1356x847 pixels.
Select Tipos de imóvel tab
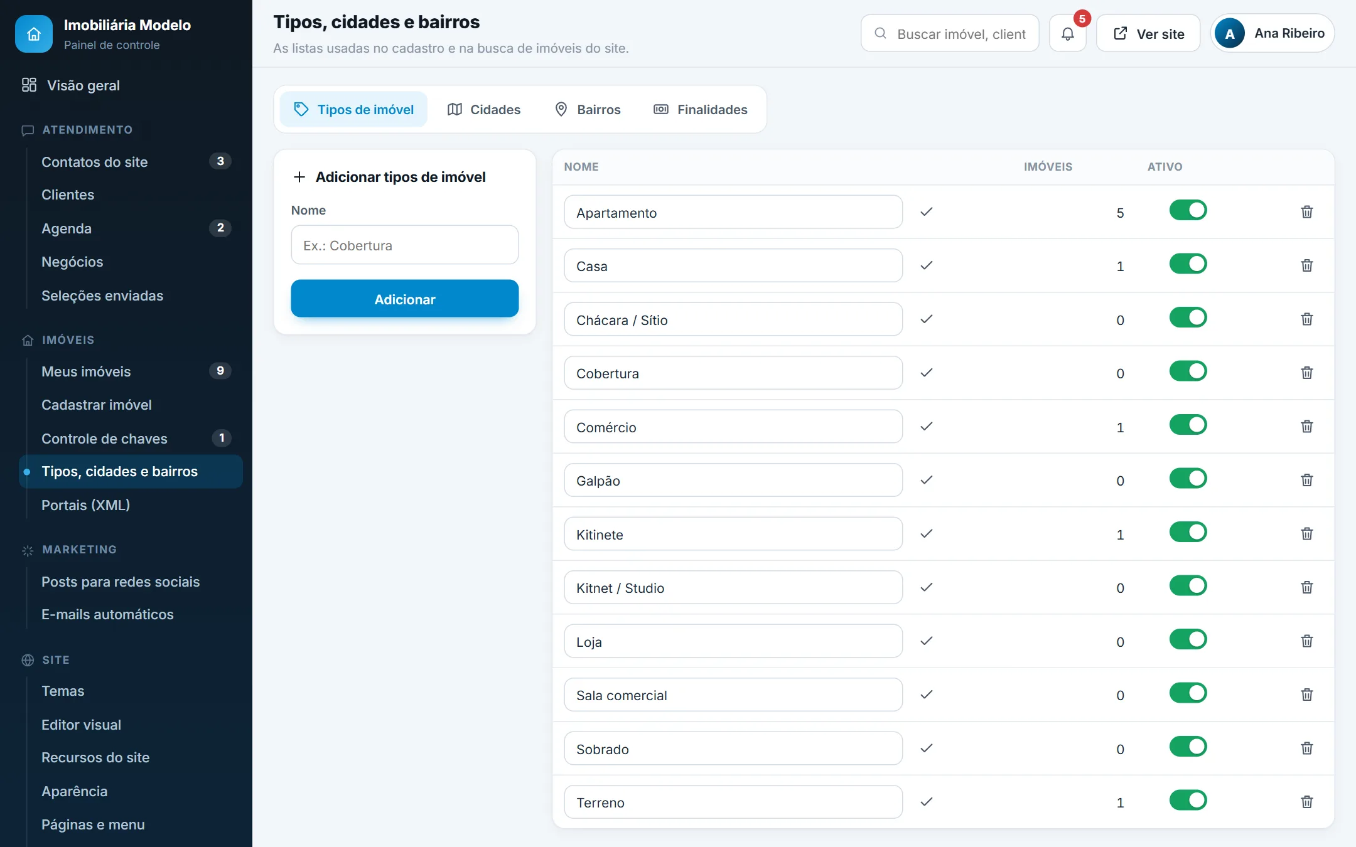tap(354, 110)
